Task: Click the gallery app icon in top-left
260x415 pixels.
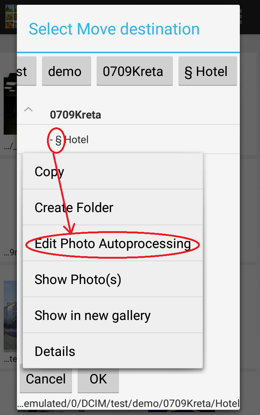Action: 10,17
